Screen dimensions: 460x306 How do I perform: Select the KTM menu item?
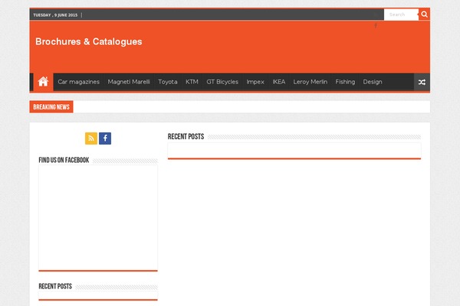coord(192,82)
